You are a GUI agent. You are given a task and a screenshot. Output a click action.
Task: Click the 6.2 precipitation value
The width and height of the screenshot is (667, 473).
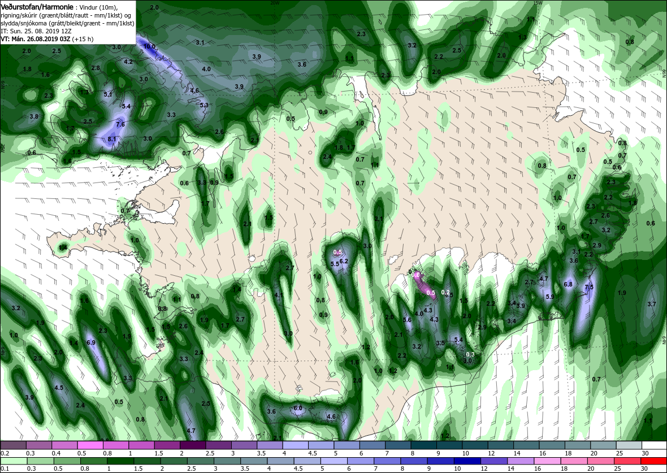tap(344, 261)
